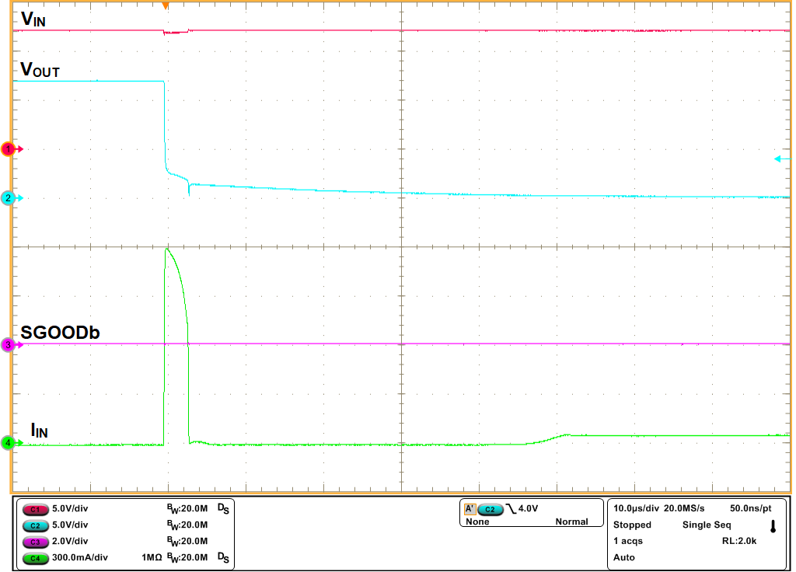Open the holdoff None selector
The width and height of the screenshot is (796, 572).
[477, 521]
